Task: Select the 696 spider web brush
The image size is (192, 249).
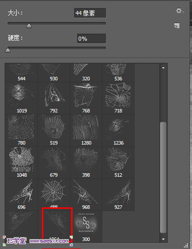Action: (21, 195)
